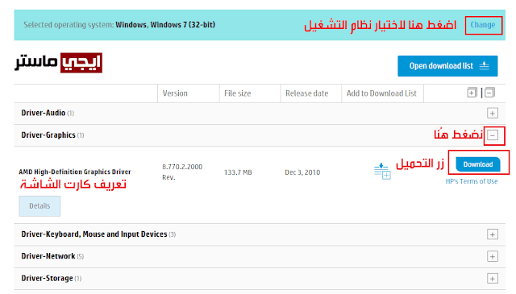Click the Release date column header
Screen dimensions: 516x294
tap(306, 93)
